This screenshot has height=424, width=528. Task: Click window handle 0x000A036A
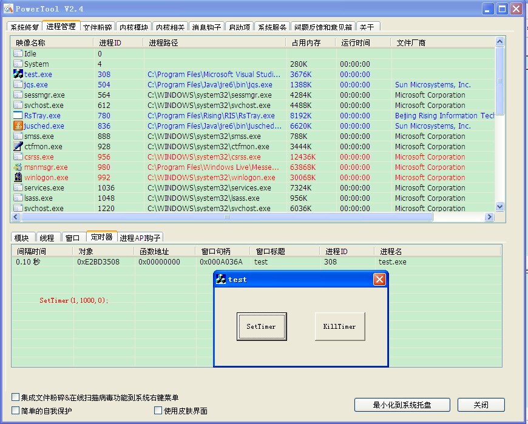click(x=221, y=262)
